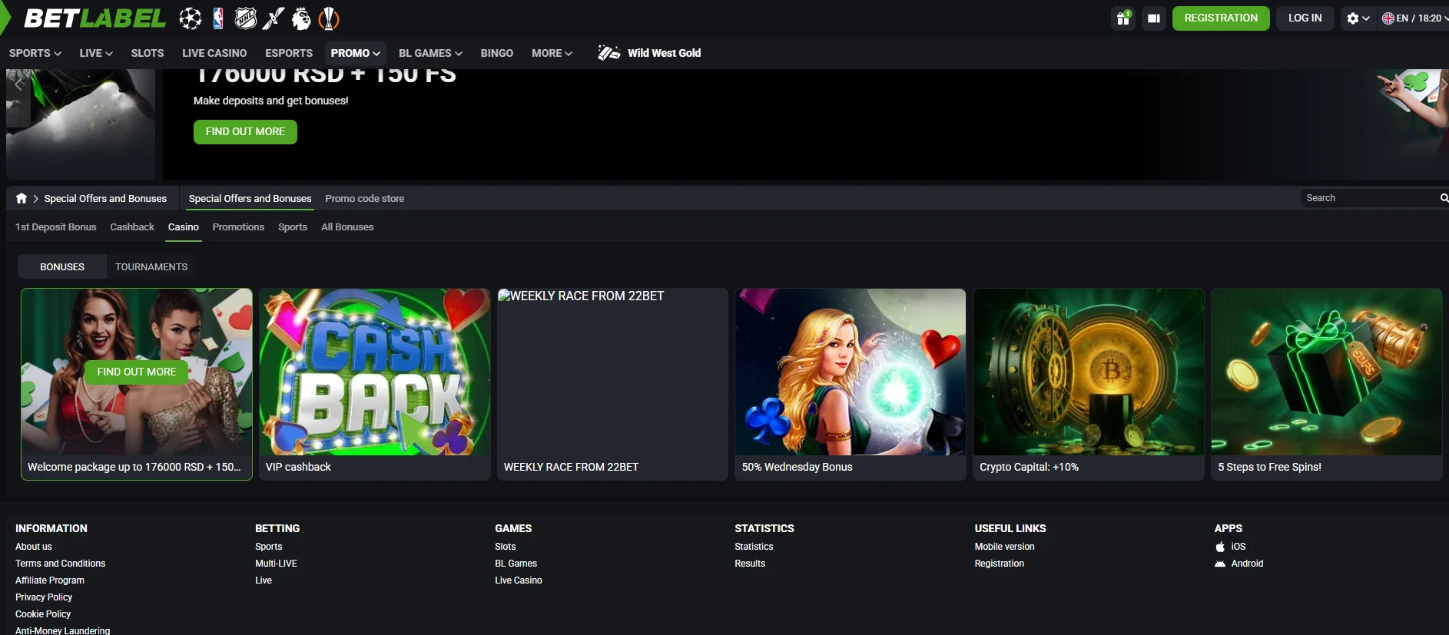Click the banner's FIND OUT MORE button
The width and height of the screenshot is (1449, 635).
tap(245, 132)
